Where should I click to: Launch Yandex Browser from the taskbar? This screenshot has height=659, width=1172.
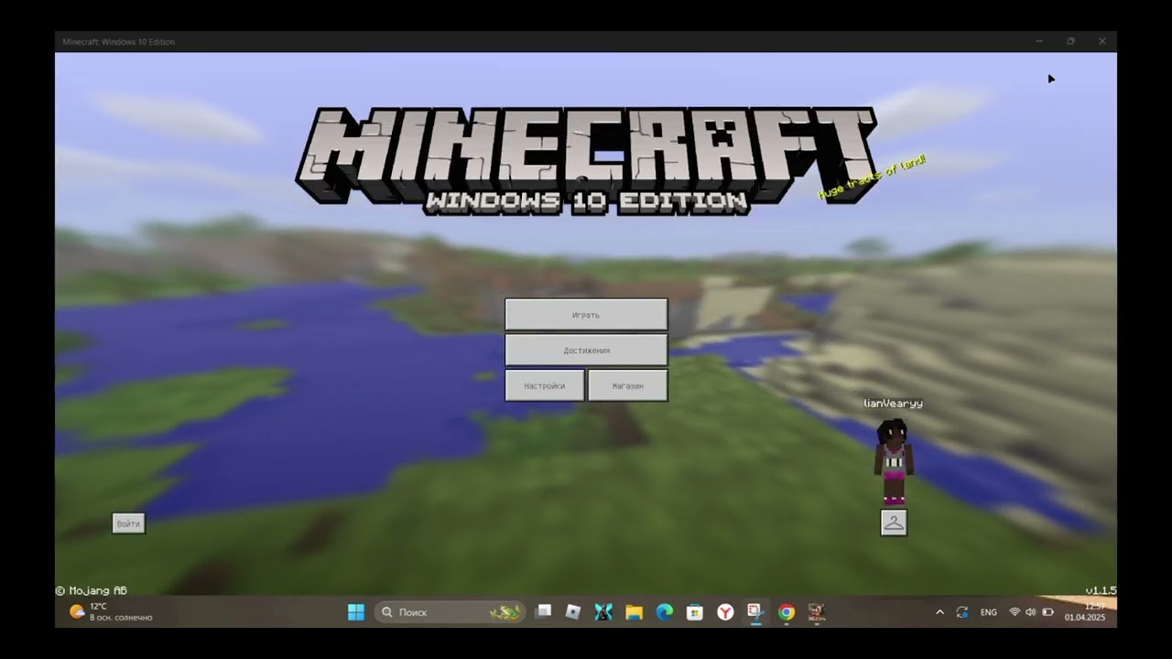(725, 612)
